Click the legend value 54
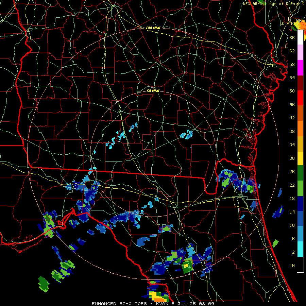This screenshot has height=306, width=306. (292, 78)
